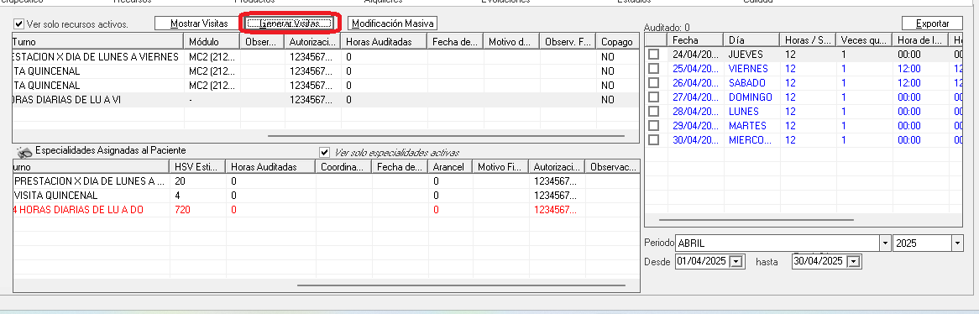Select the ORAS DIARIAS DE LU A VI row

tap(325, 100)
